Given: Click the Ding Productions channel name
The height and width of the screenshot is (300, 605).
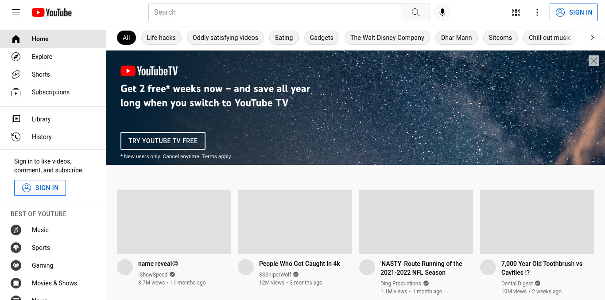Looking at the screenshot, I should tap(401, 284).
